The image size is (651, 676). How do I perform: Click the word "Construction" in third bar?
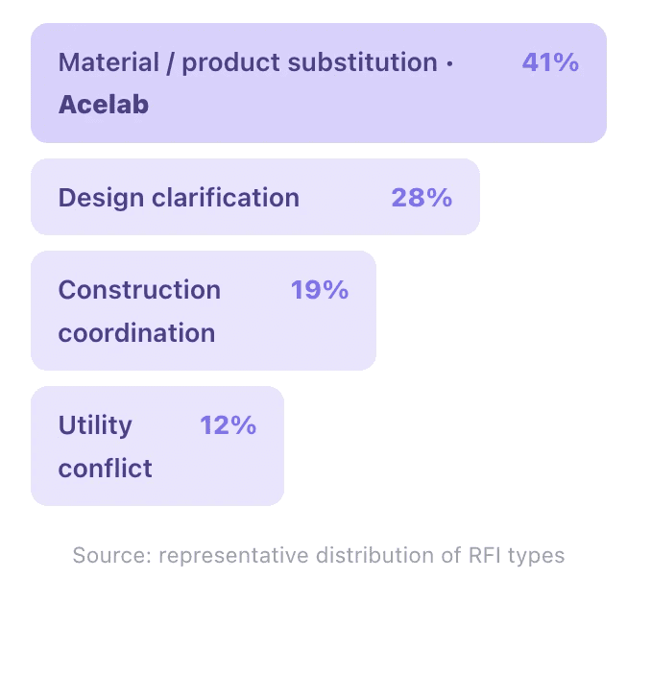pyautogui.click(x=139, y=290)
